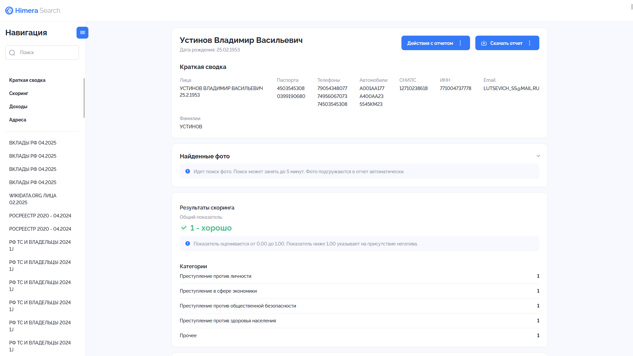
Task: Select phone number 79054348077
Action: point(332,88)
